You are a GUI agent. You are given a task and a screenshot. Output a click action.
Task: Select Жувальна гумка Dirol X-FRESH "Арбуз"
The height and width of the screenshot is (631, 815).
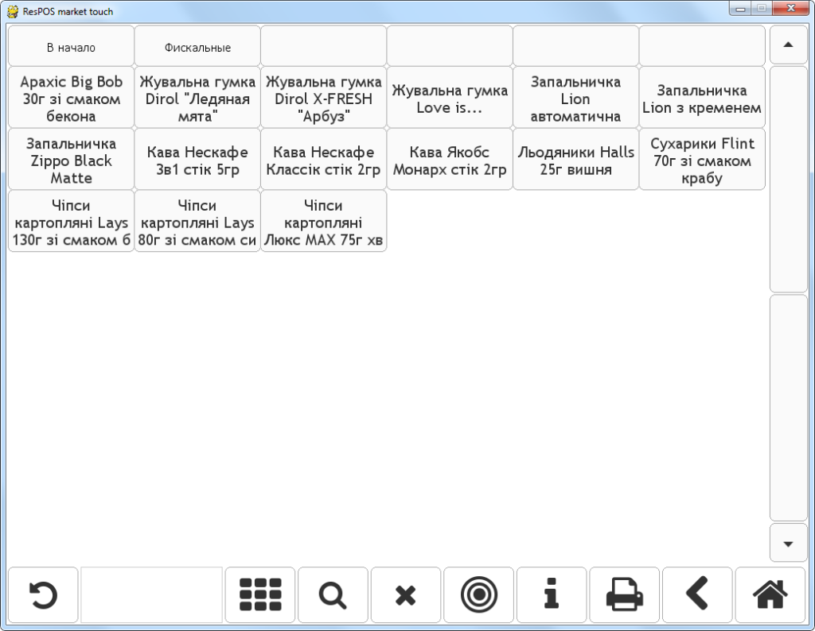pos(323,98)
